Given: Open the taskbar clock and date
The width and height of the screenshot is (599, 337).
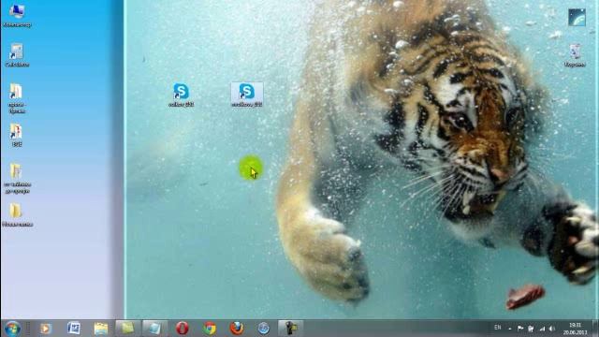Looking at the screenshot, I should 575,329.
